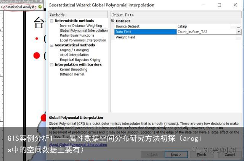Click the Methods panel header
The height and width of the screenshot is (161, 244).
[x=78, y=15]
